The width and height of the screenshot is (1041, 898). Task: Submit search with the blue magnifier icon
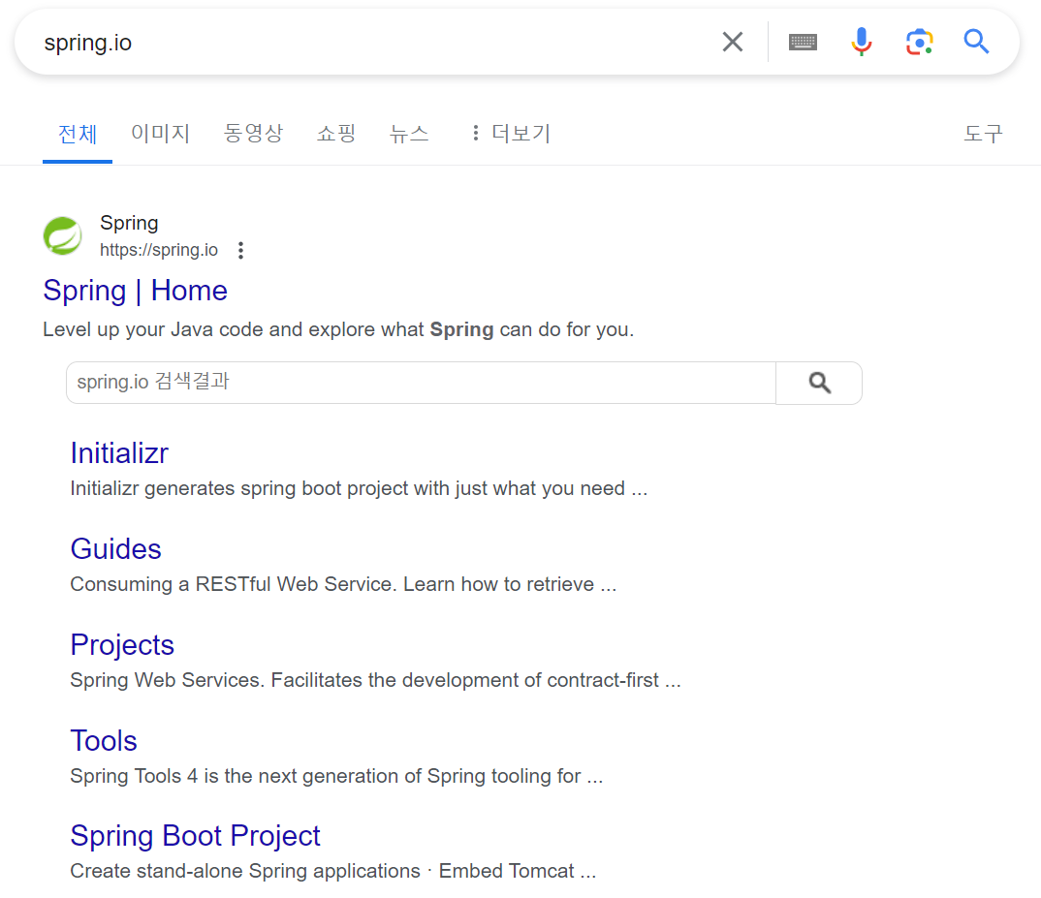pyautogui.click(x=977, y=42)
